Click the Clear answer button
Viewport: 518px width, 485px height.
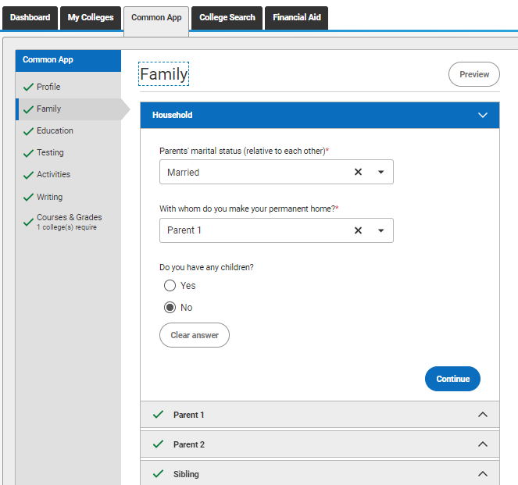195,335
